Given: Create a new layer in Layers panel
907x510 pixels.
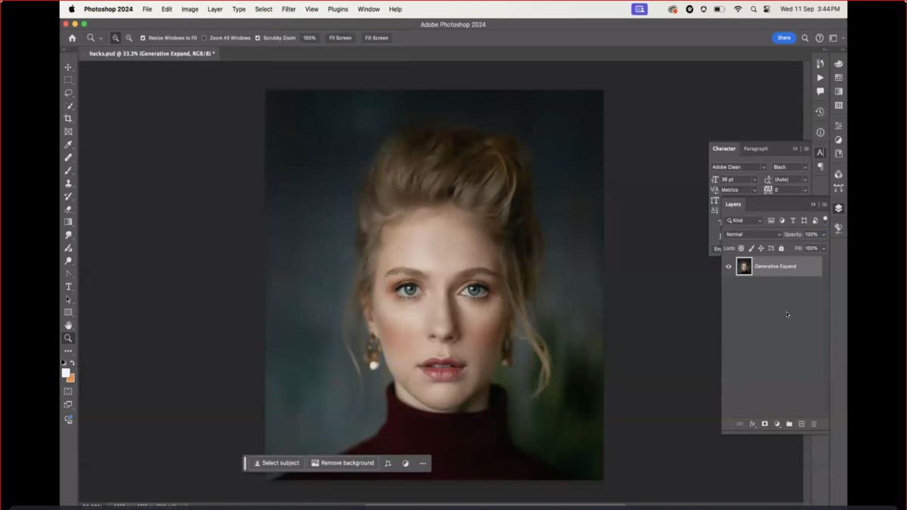Looking at the screenshot, I should pos(801,424).
